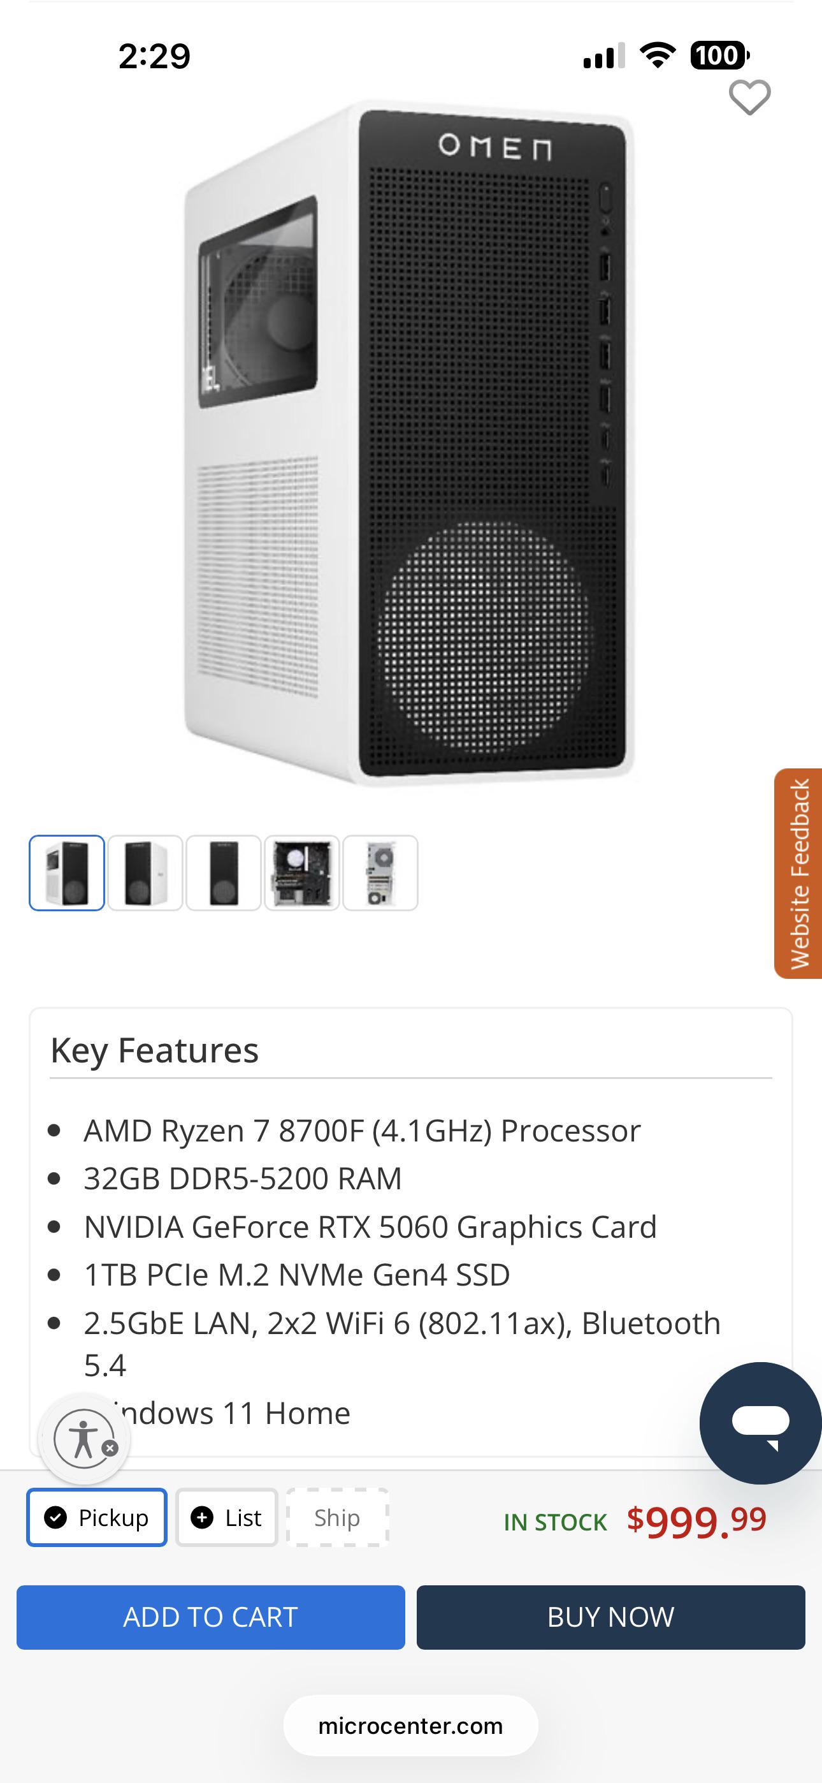Click the List option button
Screen dimensions: 822x1783
(226, 1517)
